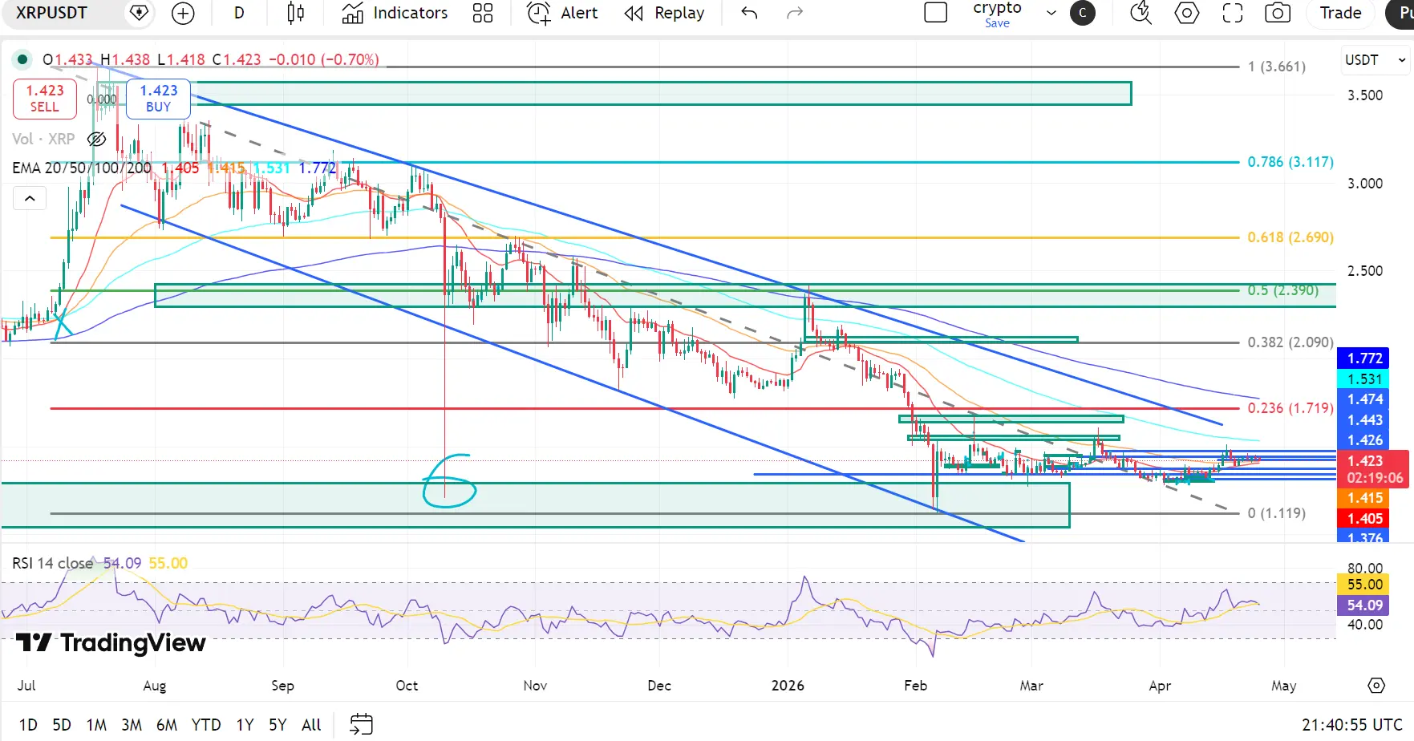Switch to the 3M time range
The image size is (1414, 741).
(x=132, y=725)
